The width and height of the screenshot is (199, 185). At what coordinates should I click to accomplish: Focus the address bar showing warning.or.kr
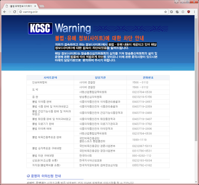[93, 12]
